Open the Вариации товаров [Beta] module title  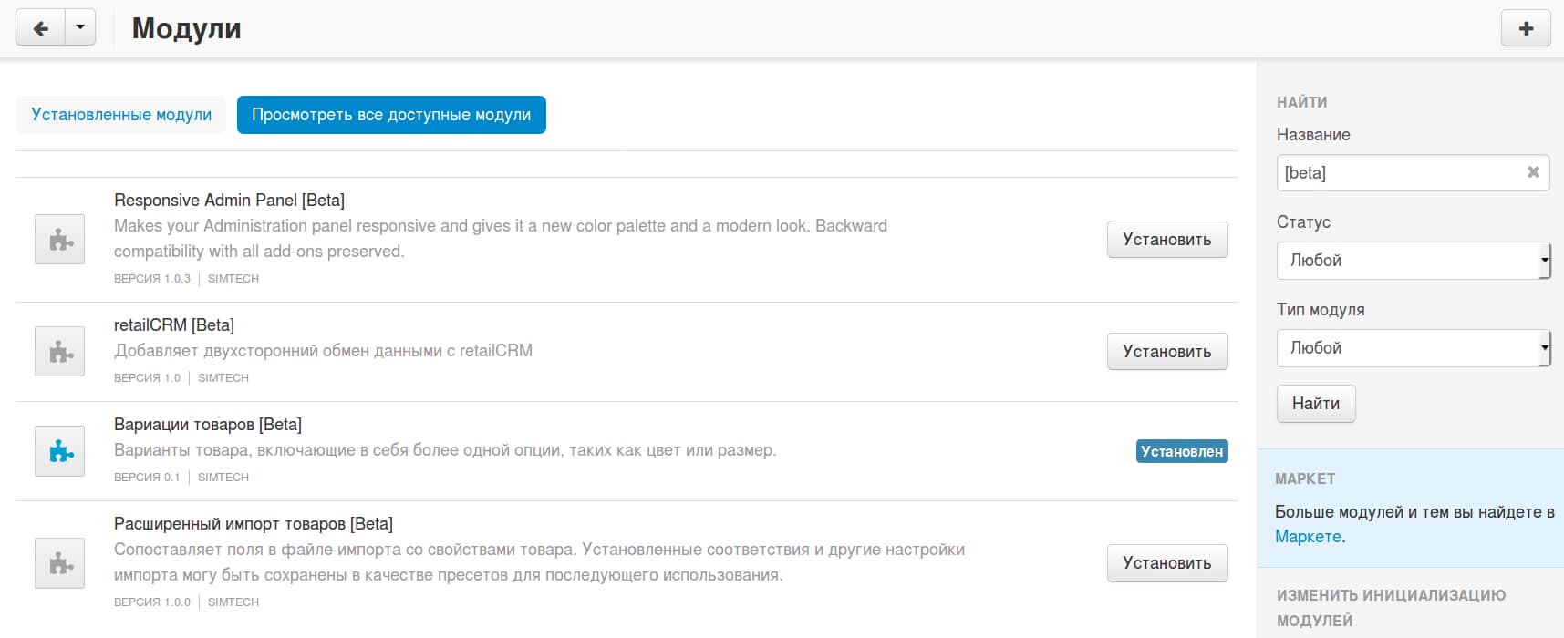208,425
